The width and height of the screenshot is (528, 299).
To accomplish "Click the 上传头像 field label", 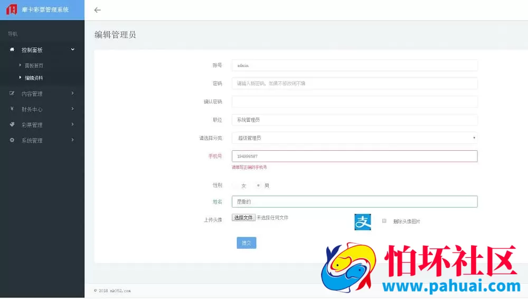I will [x=213, y=219].
